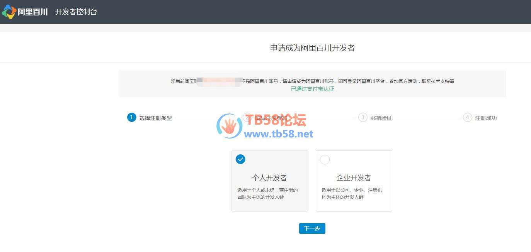Click the 注册成功 step label
Screen dimensions: 531x252
point(486,118)
